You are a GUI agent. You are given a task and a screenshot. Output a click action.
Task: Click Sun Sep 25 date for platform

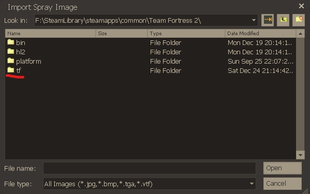click(x=260, y=62)
